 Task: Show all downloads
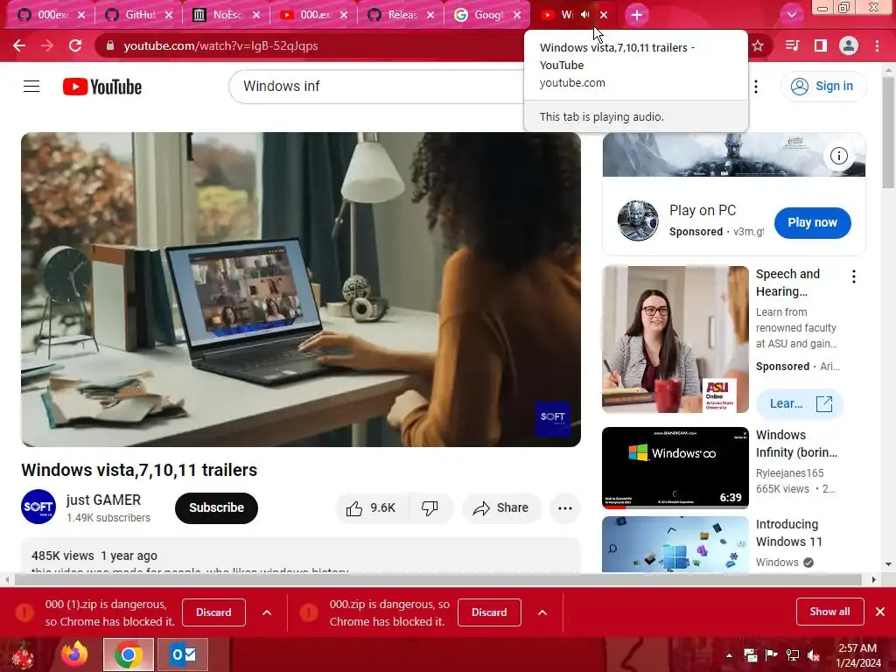[x=829, y=612]
